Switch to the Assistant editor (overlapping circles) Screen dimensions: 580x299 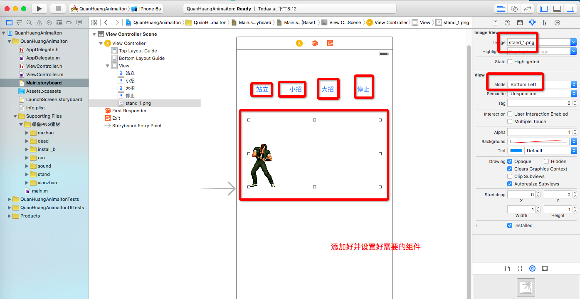coord(514,9)
